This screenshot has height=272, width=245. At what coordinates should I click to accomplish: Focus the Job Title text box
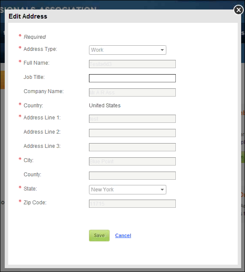tap(132, 78)
